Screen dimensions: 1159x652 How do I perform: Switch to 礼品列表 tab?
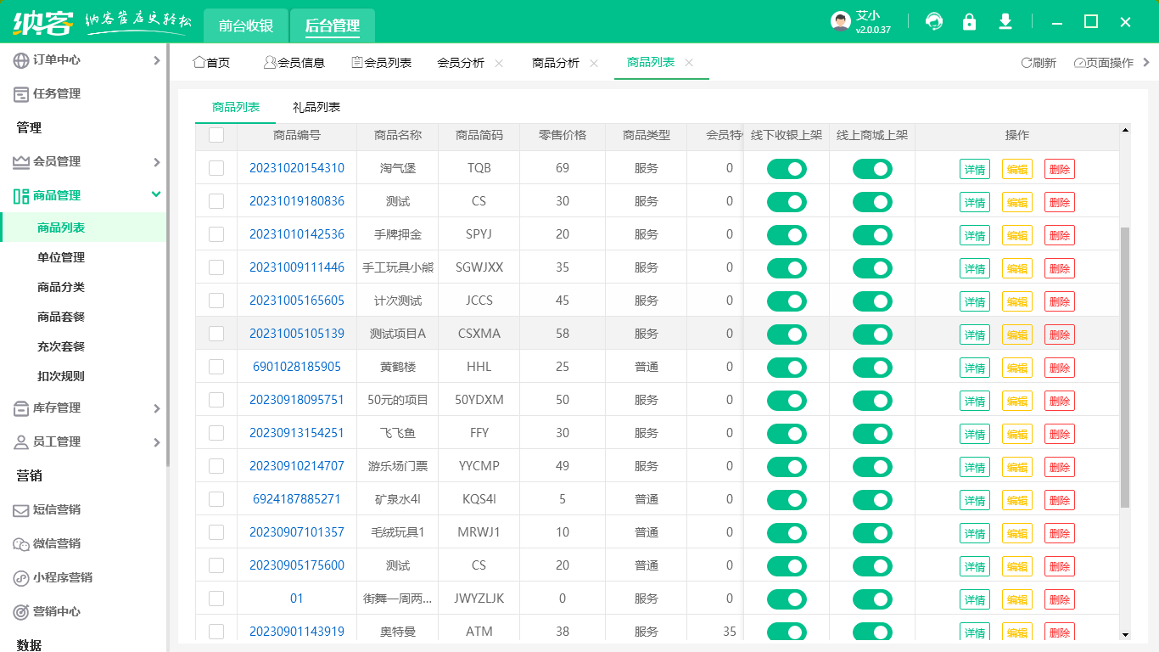(316, 107)
